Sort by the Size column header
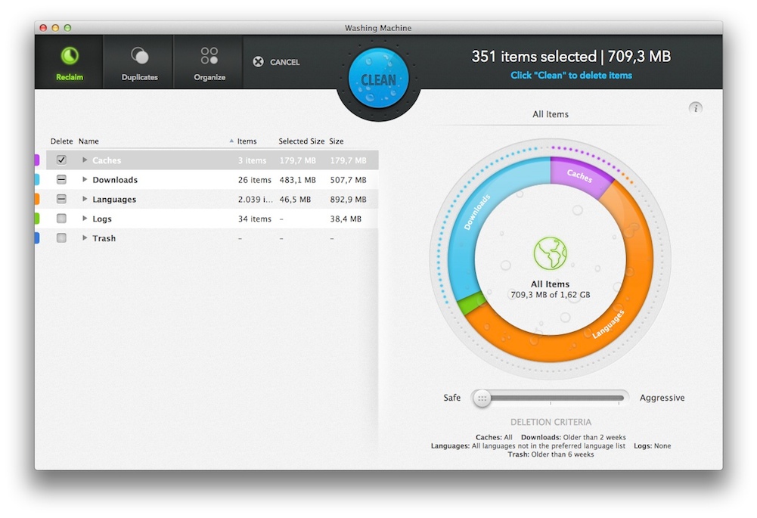757x518 pixels. coord(337,141)
